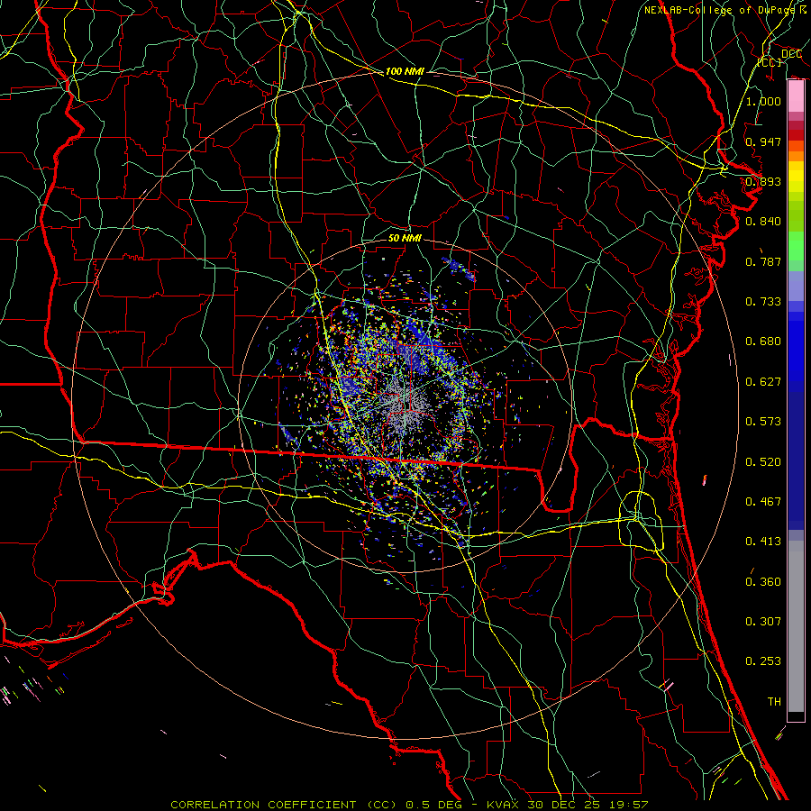Click the 0.520 legend value
Image resolution: width=811 pixels, height=811 pixels.
[763, 462]
